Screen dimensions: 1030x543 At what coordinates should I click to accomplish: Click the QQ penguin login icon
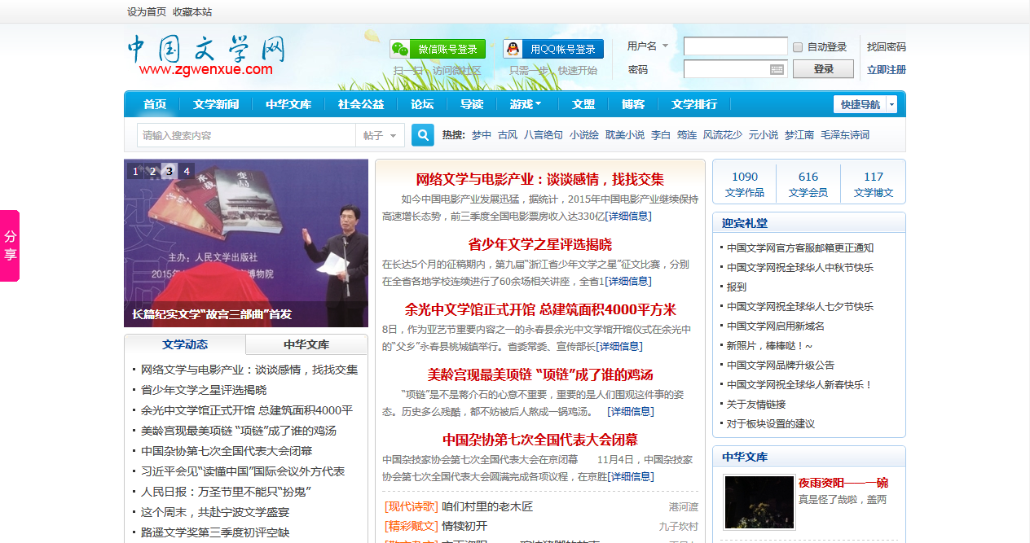(513, 50)
